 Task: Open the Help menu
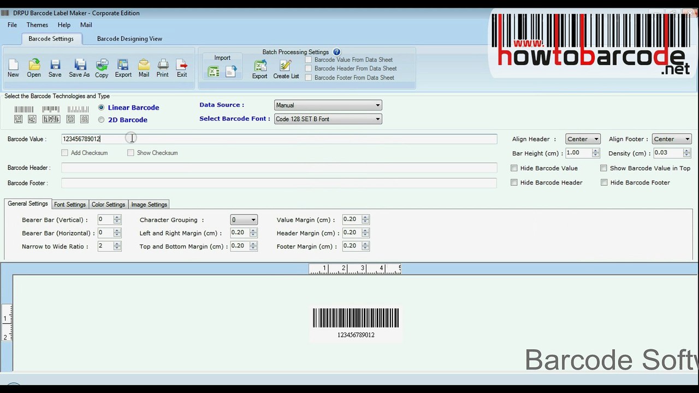click(x=64, y=25)
